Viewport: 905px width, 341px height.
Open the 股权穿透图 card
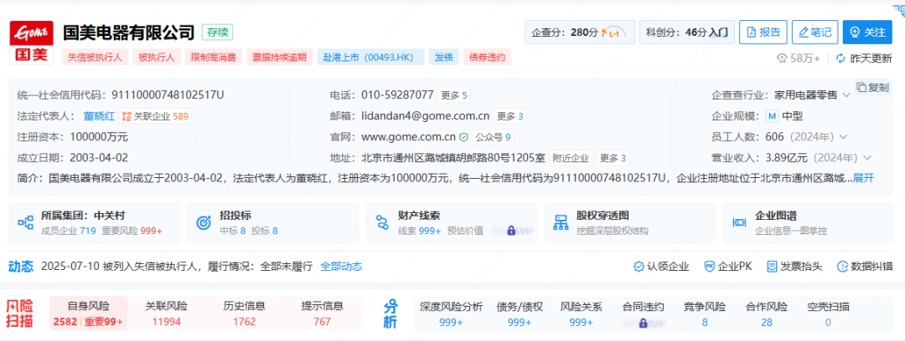[629, 223]
